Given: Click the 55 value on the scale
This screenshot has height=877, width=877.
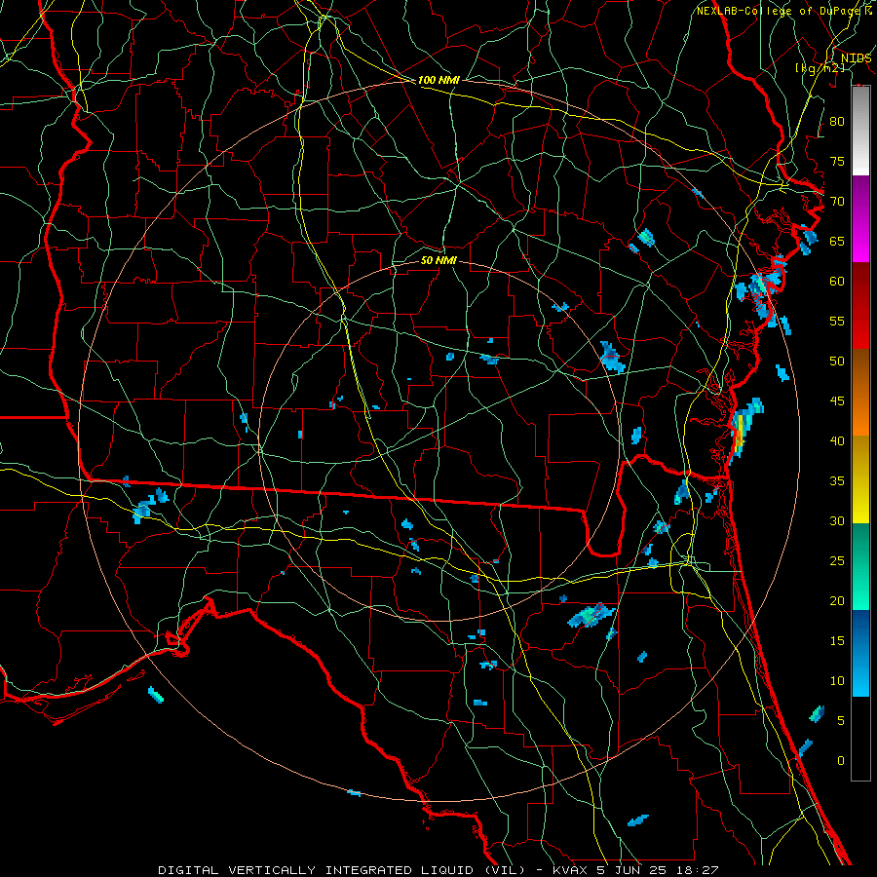Looking at the screenshot, I should [x=837, y=321].
